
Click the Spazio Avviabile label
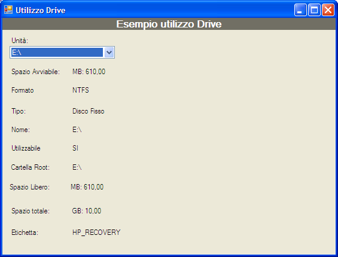coord(35,72)
